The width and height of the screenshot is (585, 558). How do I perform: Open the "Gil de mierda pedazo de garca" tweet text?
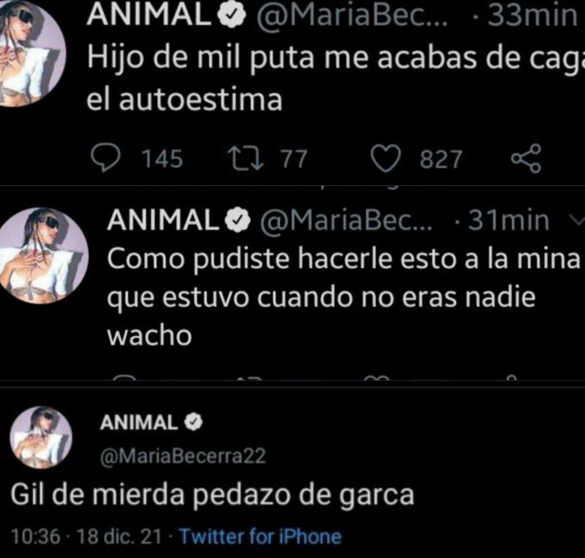pyautogui.click(x=213, y=495)
